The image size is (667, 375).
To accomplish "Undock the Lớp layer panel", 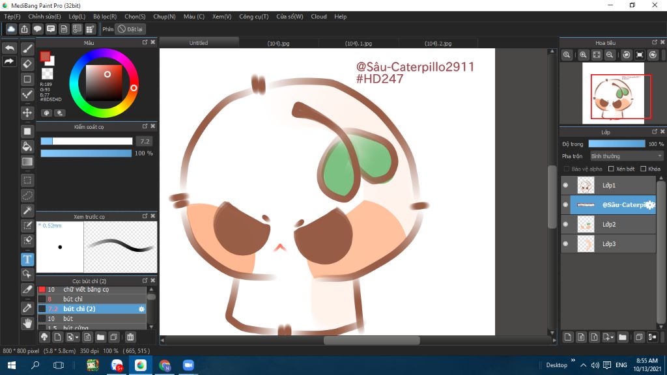I will (655, 132).
